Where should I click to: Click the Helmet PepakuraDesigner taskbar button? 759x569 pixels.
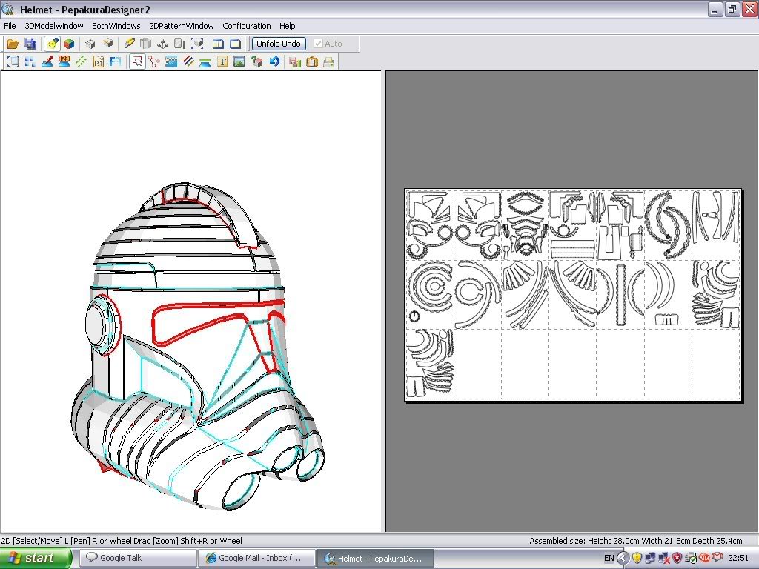coord(376,559)
